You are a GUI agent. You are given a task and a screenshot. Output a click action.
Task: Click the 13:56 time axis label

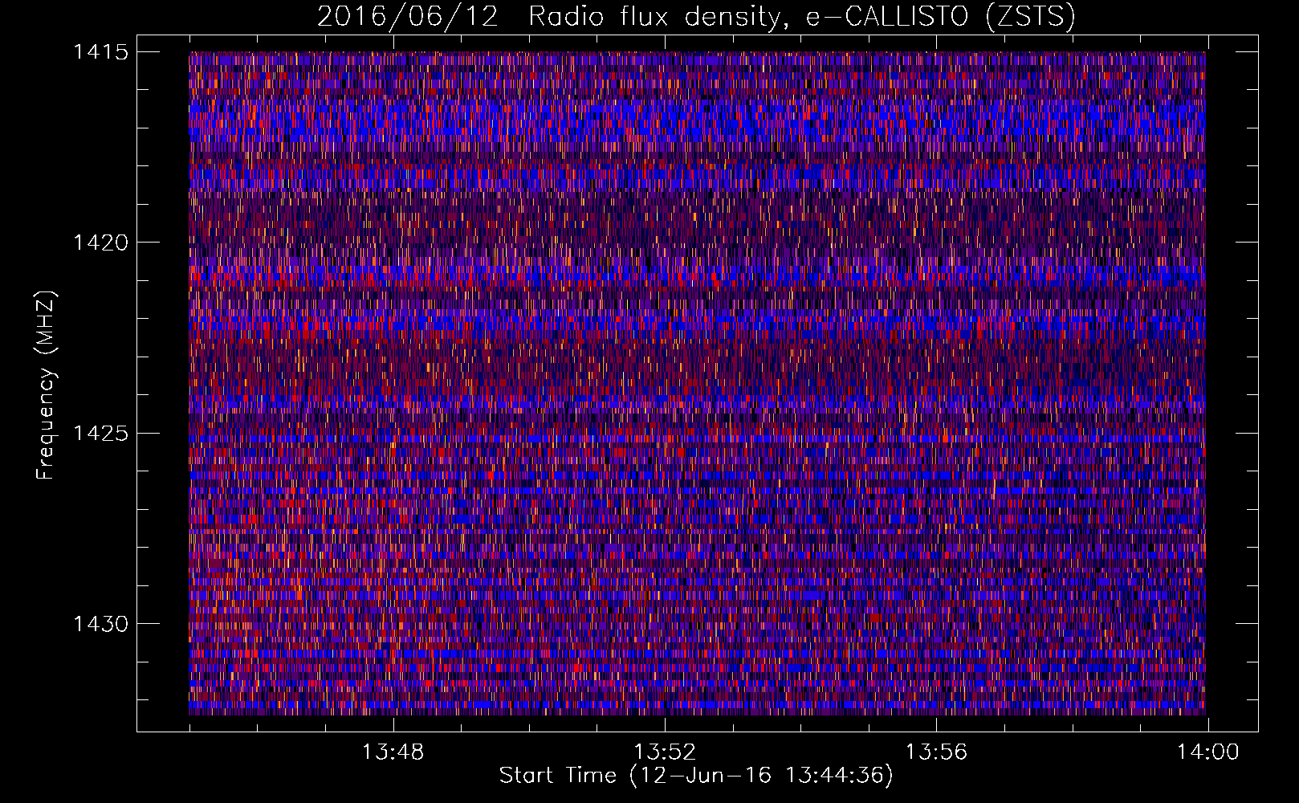pos(937,752)
